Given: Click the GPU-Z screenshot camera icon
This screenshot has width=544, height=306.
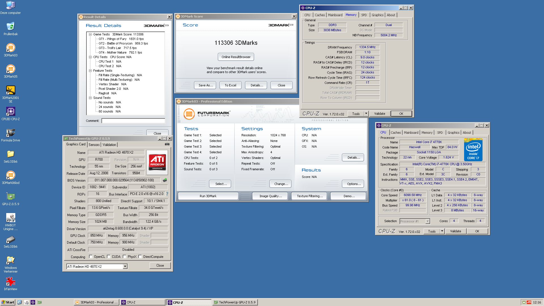Looking at the screenshot, I should point(167,144).
